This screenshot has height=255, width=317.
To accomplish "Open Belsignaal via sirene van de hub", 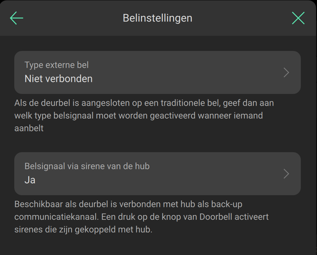I will tap(157, 174).
